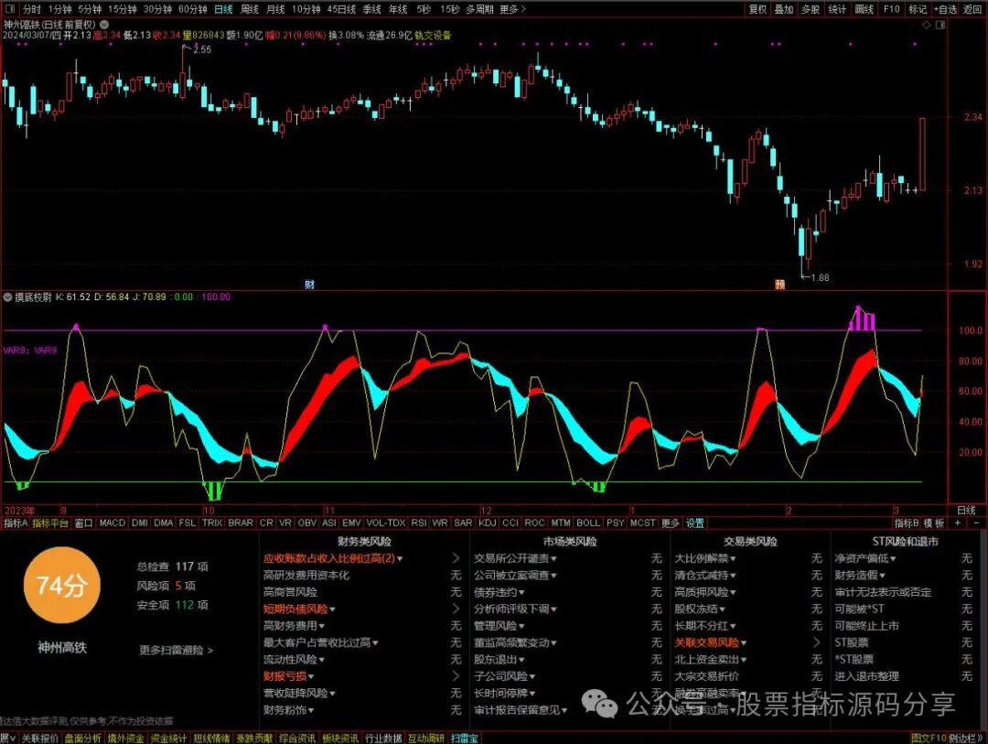
Task: Open 关联报价 bottom tab
Action: 39,738
